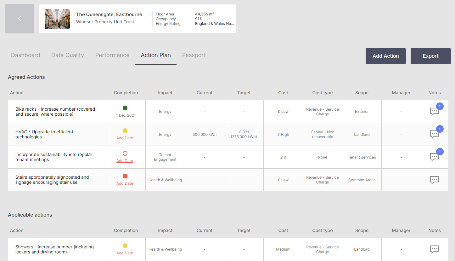Click Add Date under HVAC upgrade action
Screen dimensions: 455x261
pos(125,138)
